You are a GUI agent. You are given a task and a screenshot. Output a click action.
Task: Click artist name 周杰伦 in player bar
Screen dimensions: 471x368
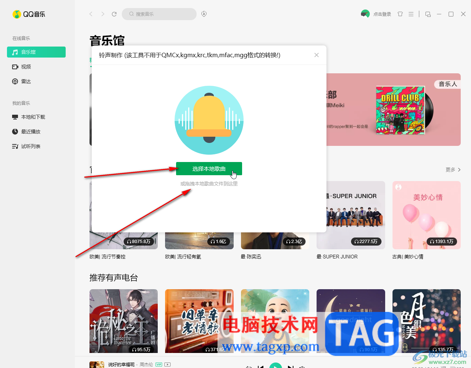pyautogui.click(x=146, y=365)
